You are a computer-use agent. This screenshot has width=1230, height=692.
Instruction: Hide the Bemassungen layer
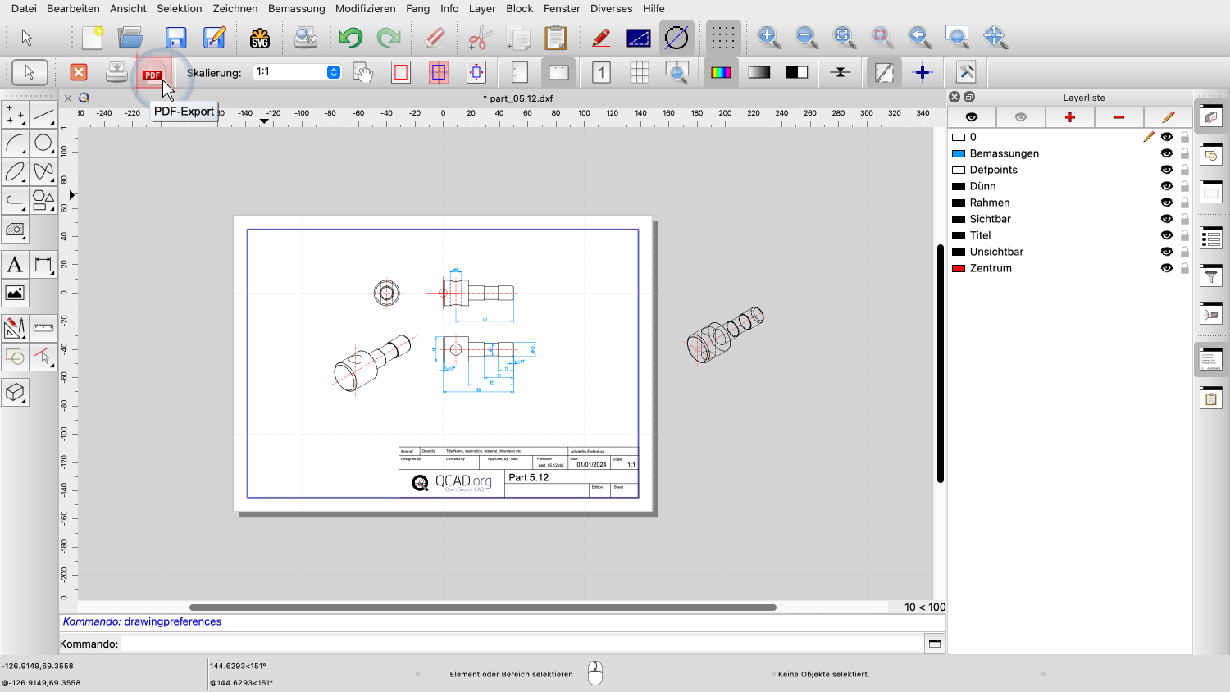1166,153
